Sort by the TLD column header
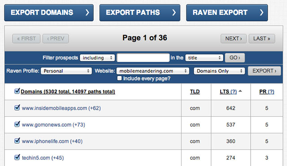 [195, 91]
